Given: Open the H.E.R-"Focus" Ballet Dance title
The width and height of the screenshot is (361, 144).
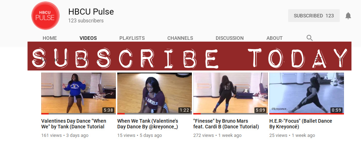Looking at the screenshot, I should pos(301,124).
